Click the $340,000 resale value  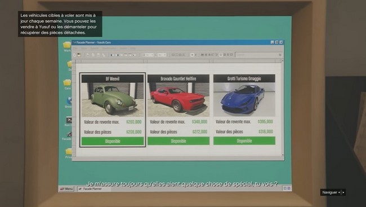tap(199, 122)
